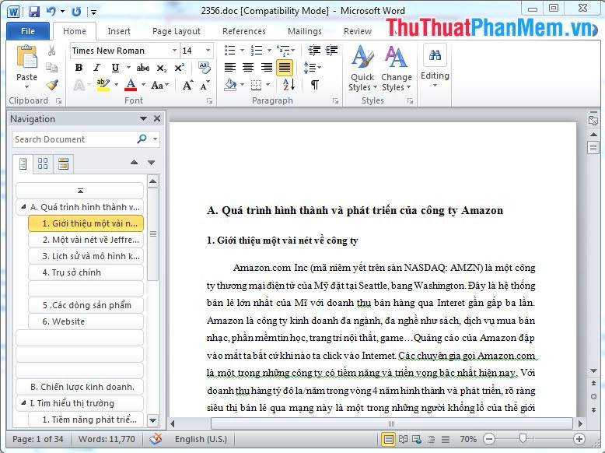
Task: Click the paragraph Shading paint bucket
Action: (230, 85)
